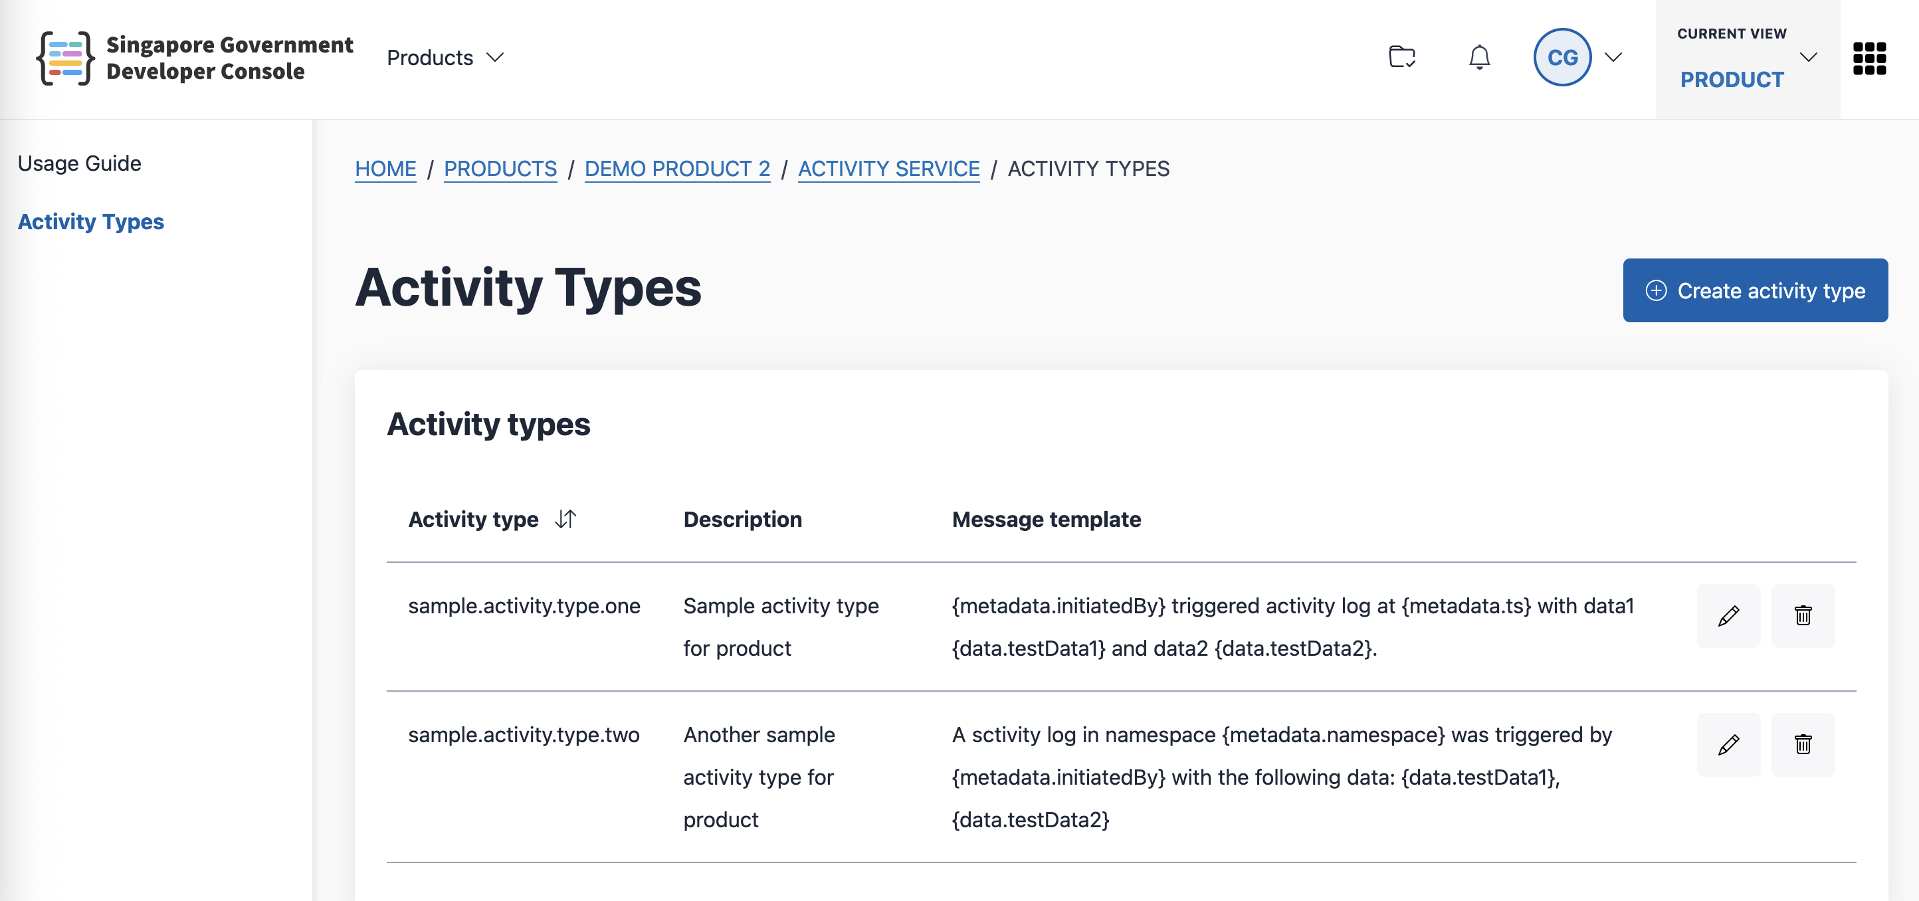Click the CG user avatar
Image resolution: width=1919 pixels, height=901 pixels.
1562,57
